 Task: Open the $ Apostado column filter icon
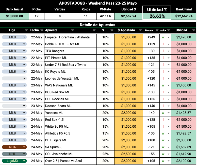[140, 30]
